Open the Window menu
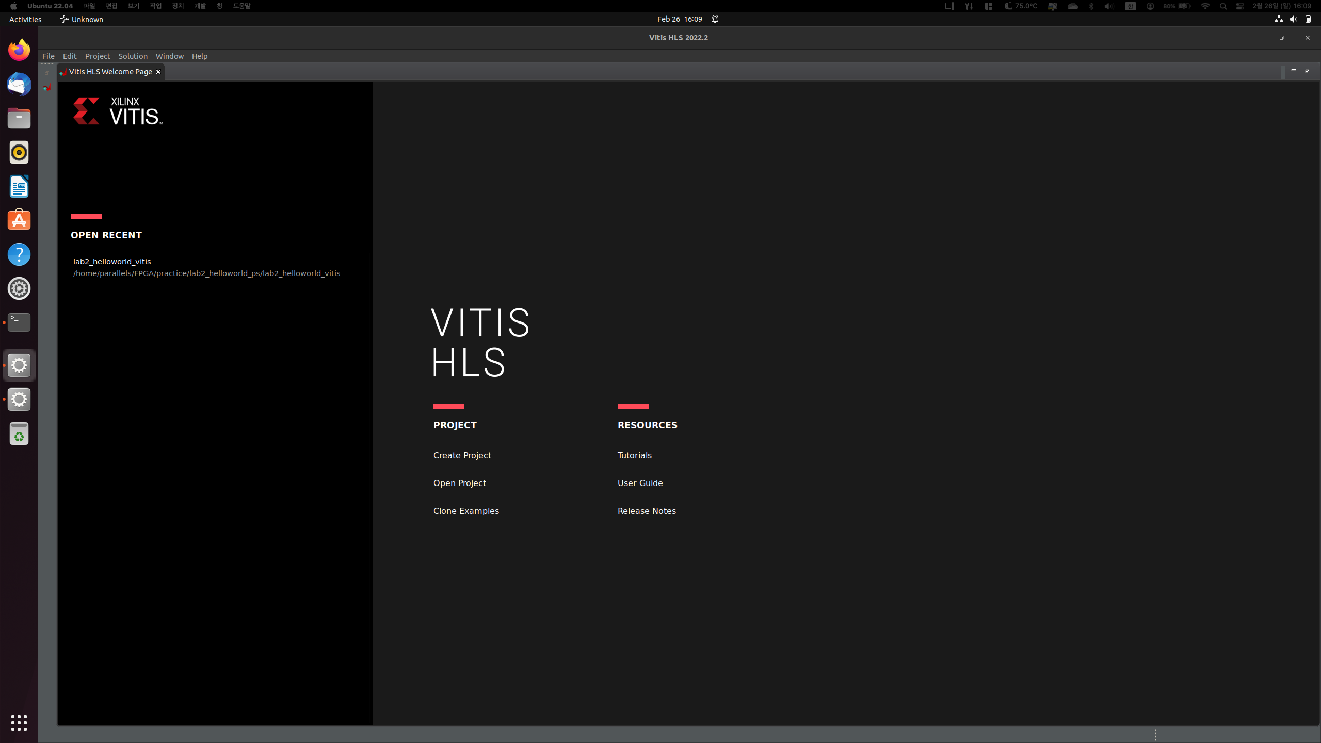 point(170,56)
